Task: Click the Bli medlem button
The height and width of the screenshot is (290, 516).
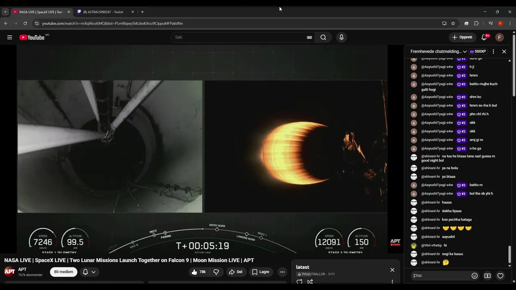Action: [64, 272]
